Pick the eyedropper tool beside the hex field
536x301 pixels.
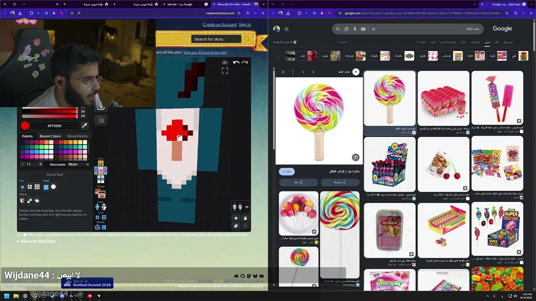click(84, 125)
